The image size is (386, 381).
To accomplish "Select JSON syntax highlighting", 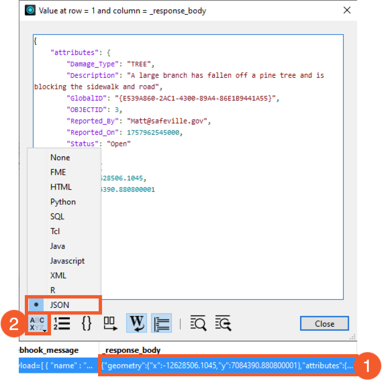I will (x=60, y=305).
